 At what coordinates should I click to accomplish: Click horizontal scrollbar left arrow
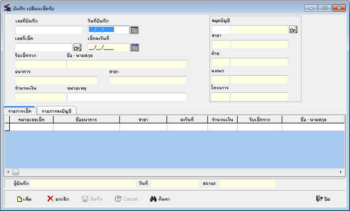(8, 172)
